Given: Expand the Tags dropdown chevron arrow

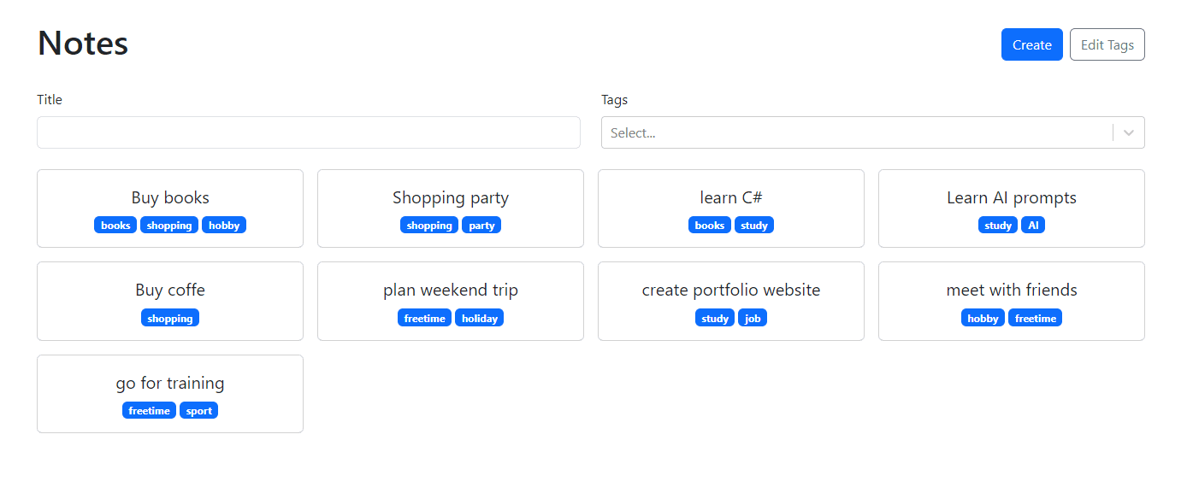Looking at the screenshot, I should click(x=1129, y=132).
